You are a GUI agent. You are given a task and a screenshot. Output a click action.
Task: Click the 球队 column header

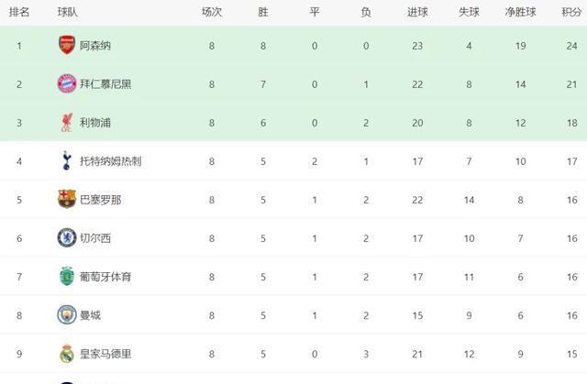click(67, 12)
